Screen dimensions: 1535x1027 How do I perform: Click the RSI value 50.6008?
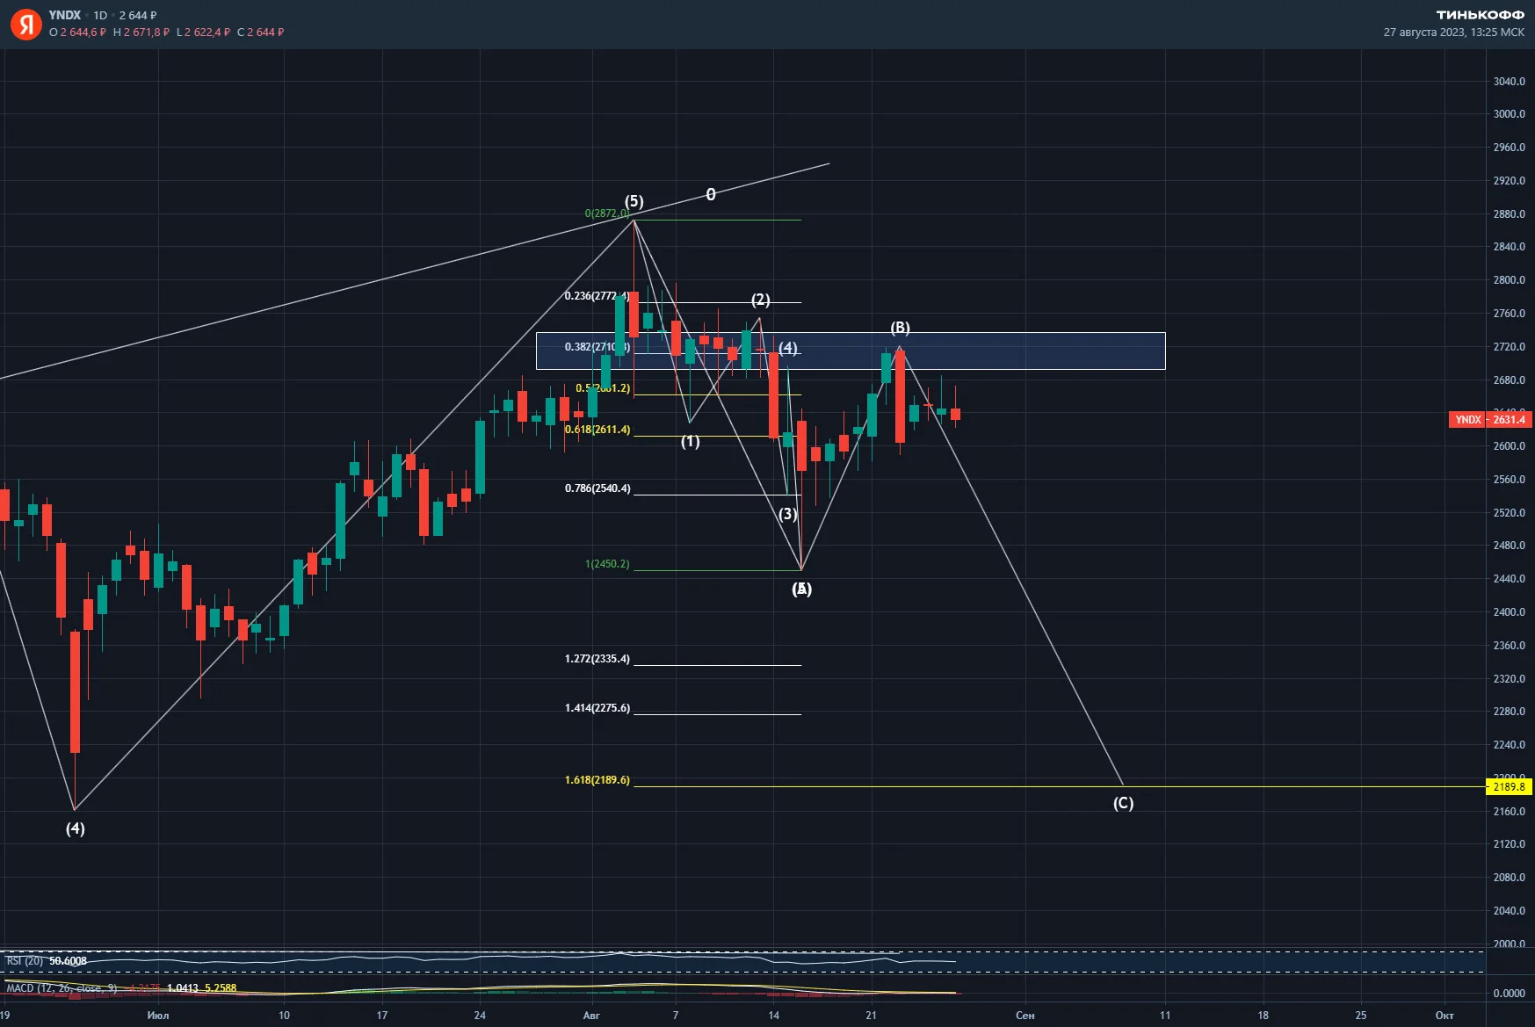point(68,961)
